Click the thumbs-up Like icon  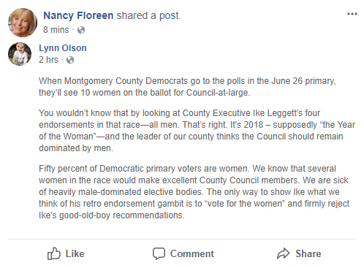pos(53,253)
